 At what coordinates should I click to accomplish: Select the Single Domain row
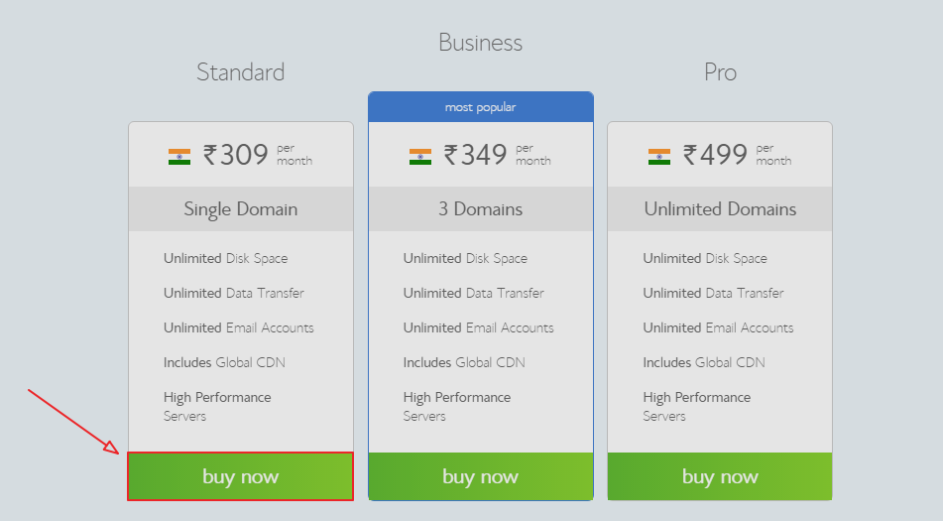[x=241, y=208]
